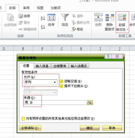Image resolution: width=135 pixels, height=138 pixels.
Task: Sort descending with the Z-to-A icon
Action: [43, 27]
